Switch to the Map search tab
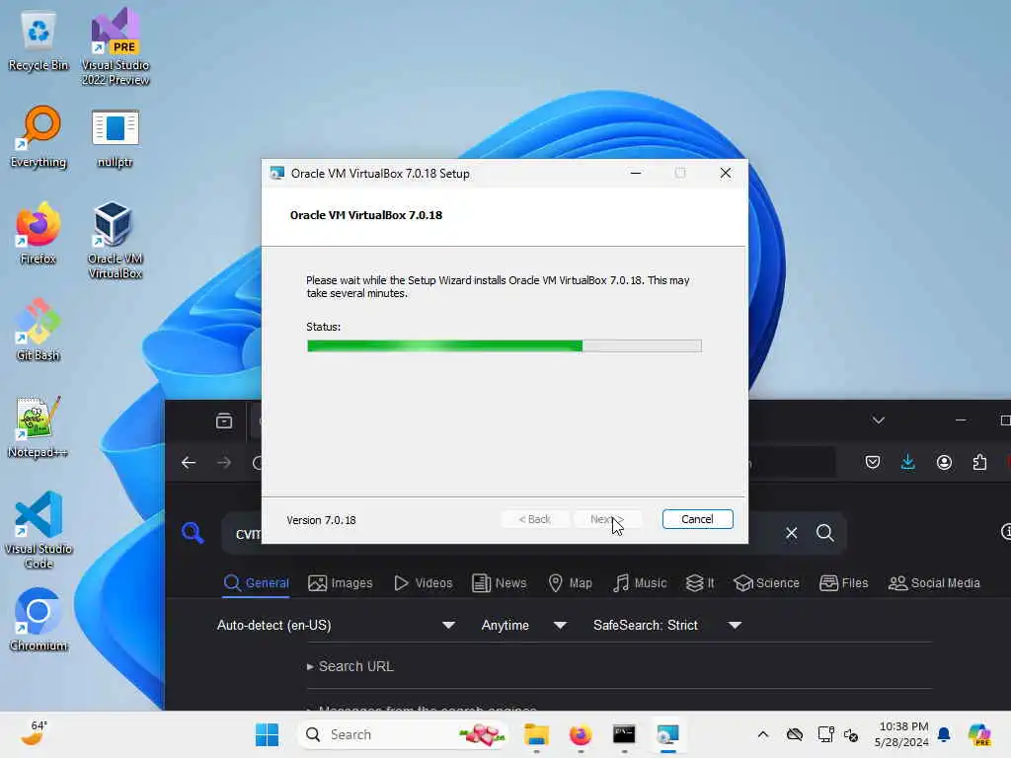 coord(570,583)
